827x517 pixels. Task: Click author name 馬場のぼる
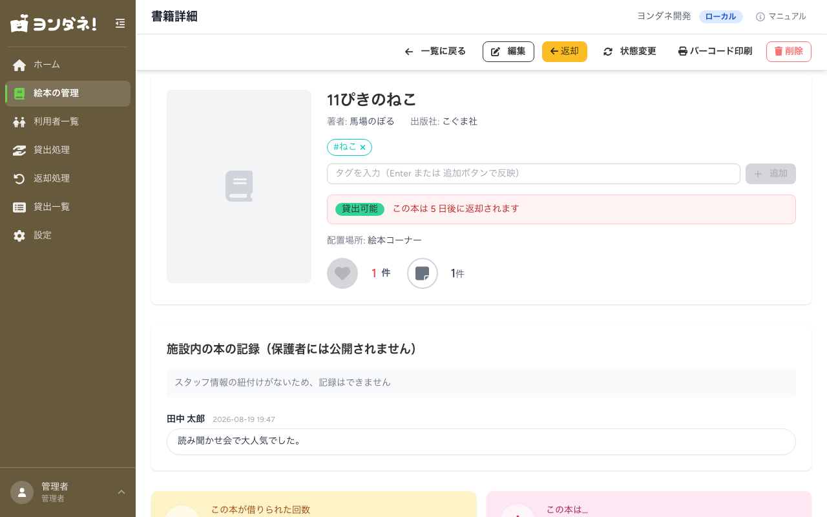[x=372, y=121]
